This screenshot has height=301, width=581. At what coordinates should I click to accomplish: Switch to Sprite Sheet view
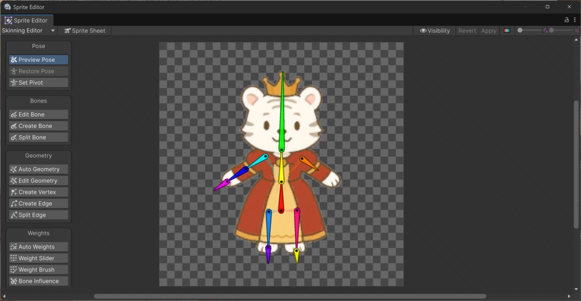(x=85, y=31)
